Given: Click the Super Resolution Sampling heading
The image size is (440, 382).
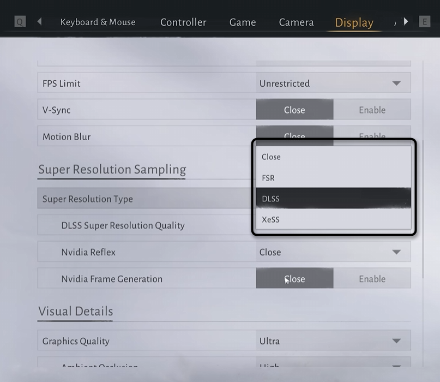Looking at the screenshot, I should [x=112, y=169].
